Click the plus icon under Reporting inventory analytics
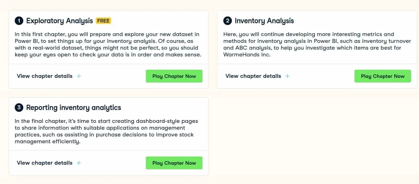419x184 pixels. 79,163
